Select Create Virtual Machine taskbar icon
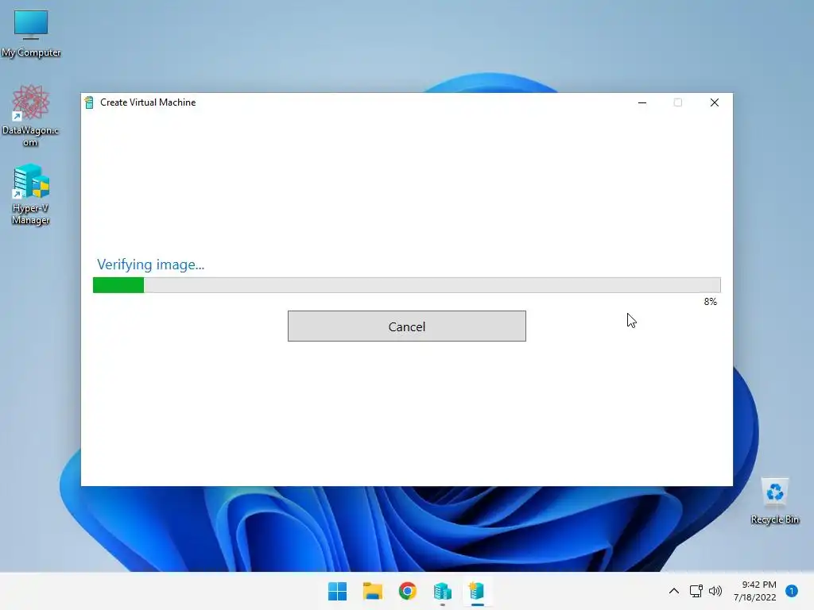Viewport: 814px width, 610px height. point(477,591)
